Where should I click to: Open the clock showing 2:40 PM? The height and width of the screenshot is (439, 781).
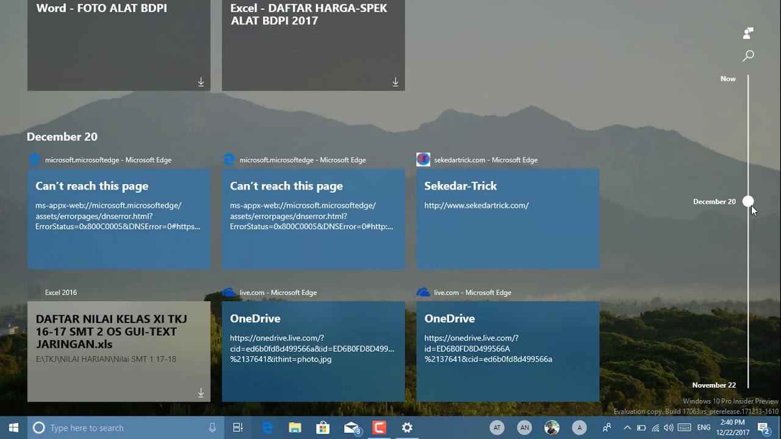[x=732, y=427]
